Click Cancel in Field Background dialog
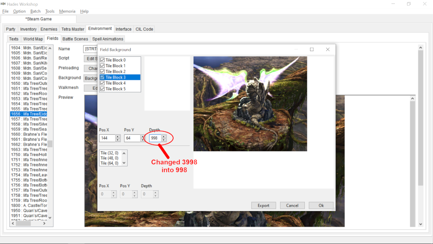The height and width of the screenshot is (244, 433). tap(292, 205)
